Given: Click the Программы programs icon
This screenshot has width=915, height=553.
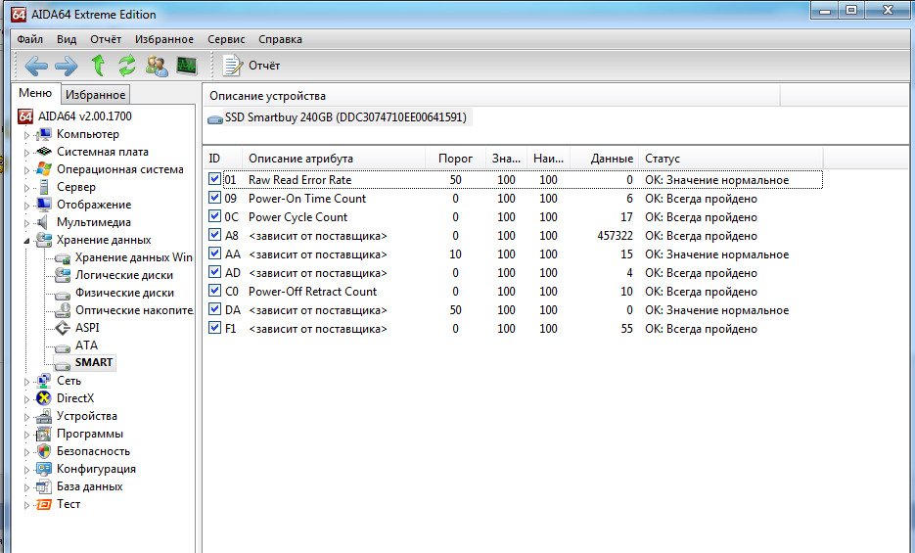Looking at the screenshot, I should point(43,434).
